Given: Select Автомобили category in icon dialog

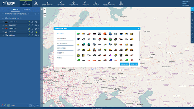Looking at the screenshot, I should pyautogui.click(x=62, y=38).
